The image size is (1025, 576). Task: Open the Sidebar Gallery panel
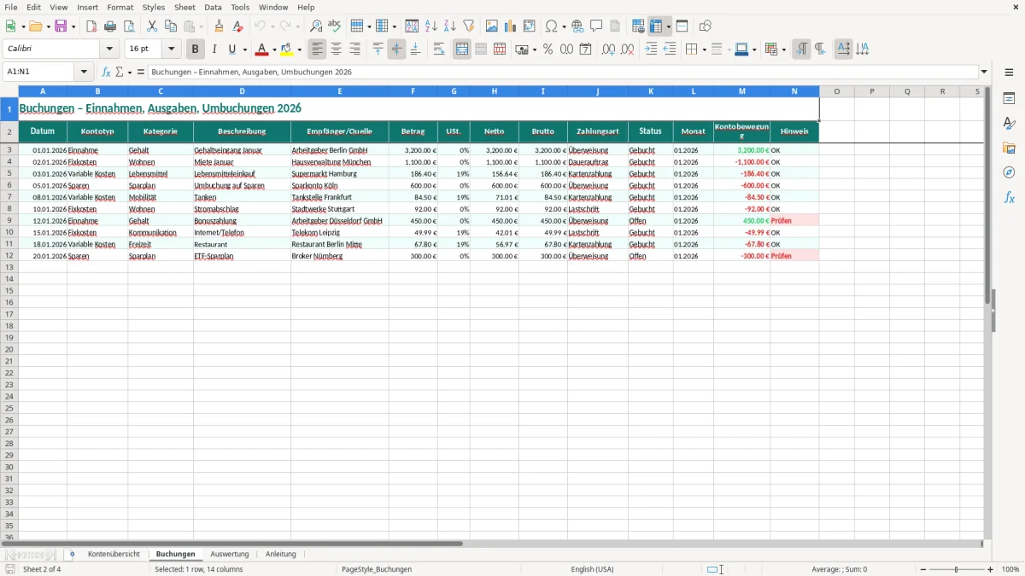(1009, 148)
